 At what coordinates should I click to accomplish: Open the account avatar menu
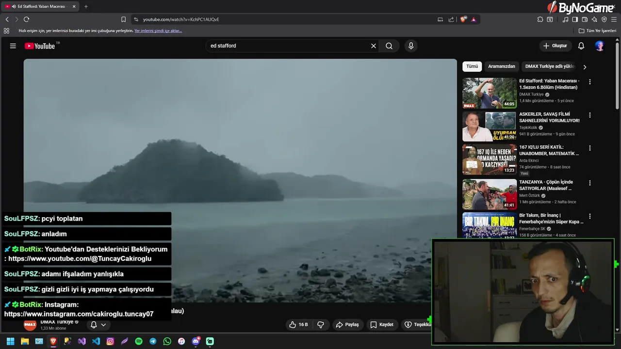(x=600, y=46)
